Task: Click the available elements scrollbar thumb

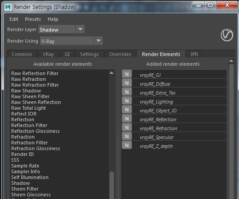Action: (x=112, y=185)
